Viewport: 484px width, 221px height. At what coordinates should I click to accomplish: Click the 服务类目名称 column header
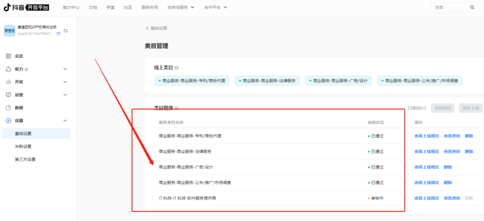pos(171,122)
